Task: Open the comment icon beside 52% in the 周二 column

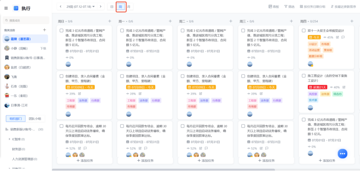Action: 206,148
